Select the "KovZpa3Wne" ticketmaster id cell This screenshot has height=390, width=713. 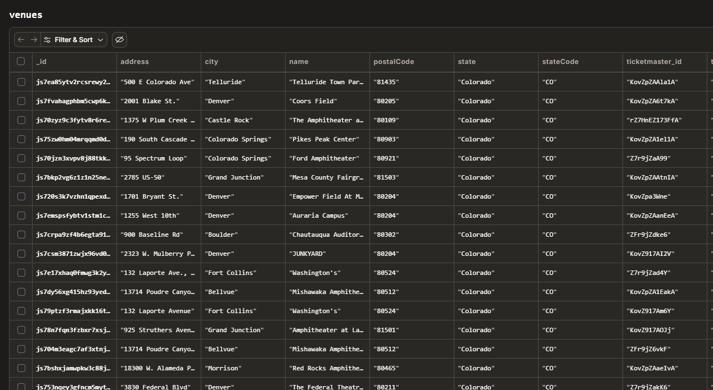point(665,196)
